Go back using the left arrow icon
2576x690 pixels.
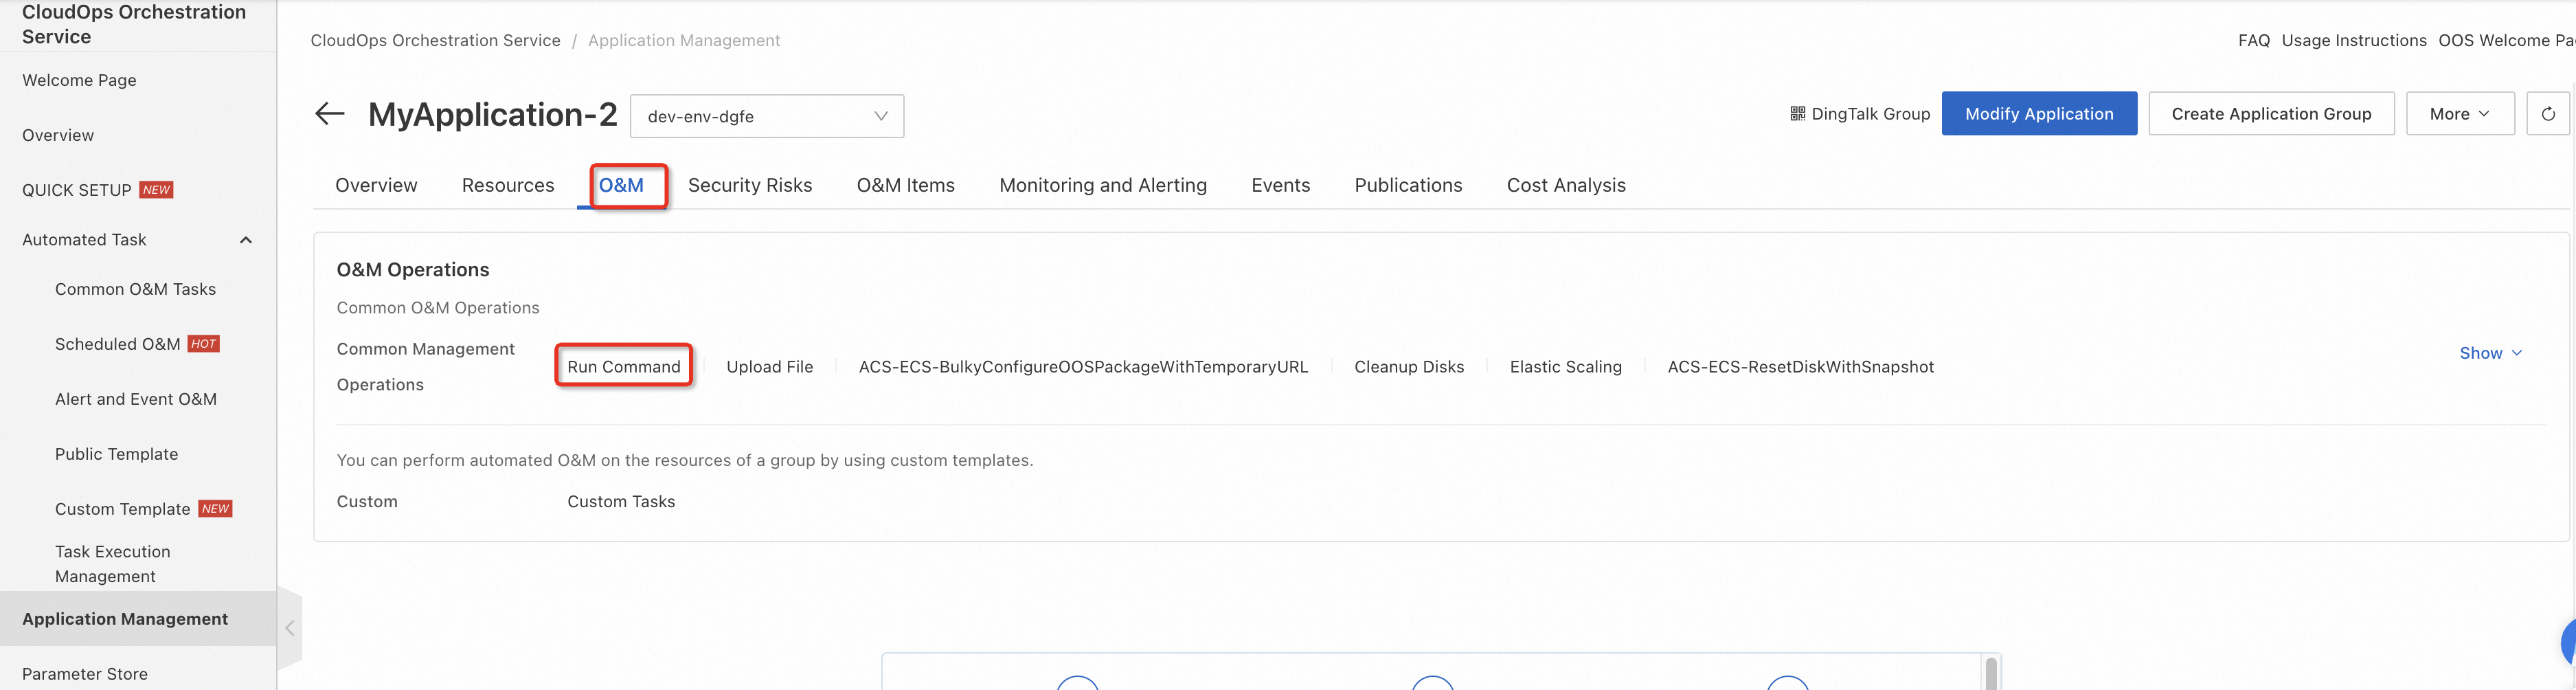330,114
